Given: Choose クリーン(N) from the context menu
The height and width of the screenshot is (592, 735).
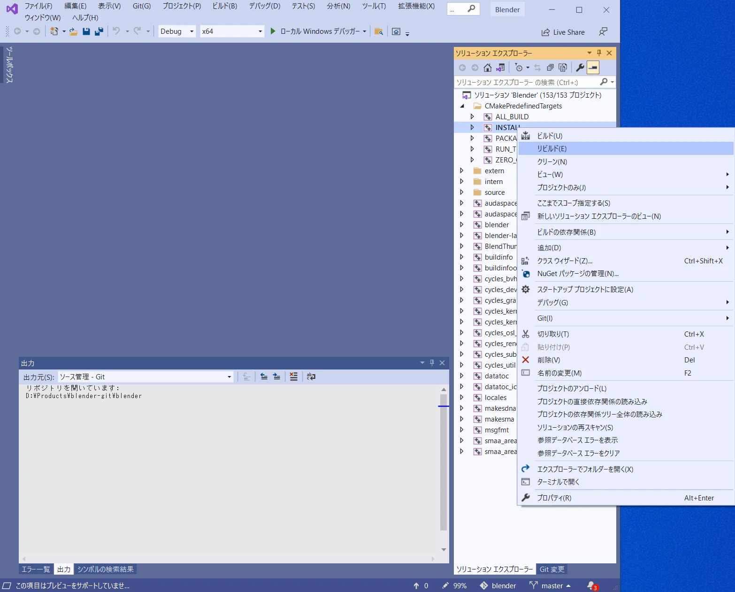Looking at the screenshot, I should [626, 161].
